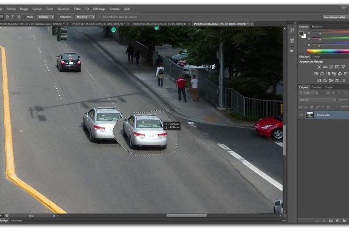Switch to the Nuancier tab
The height and width of the screenshot is (231, 349).
(317, 26)
